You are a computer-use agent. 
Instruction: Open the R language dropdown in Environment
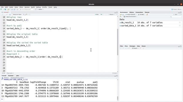[121, 17]
